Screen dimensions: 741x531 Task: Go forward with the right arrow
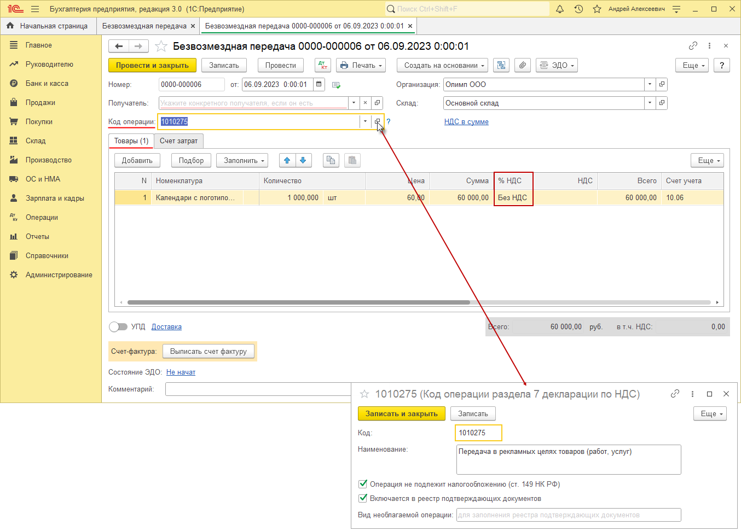(x=138, y=46)
